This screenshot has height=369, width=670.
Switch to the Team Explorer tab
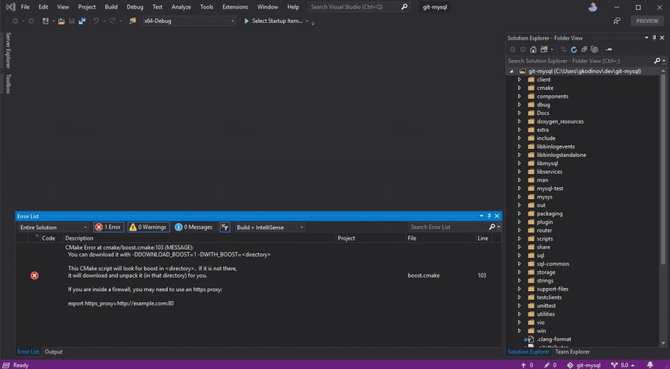pos(572,352)
